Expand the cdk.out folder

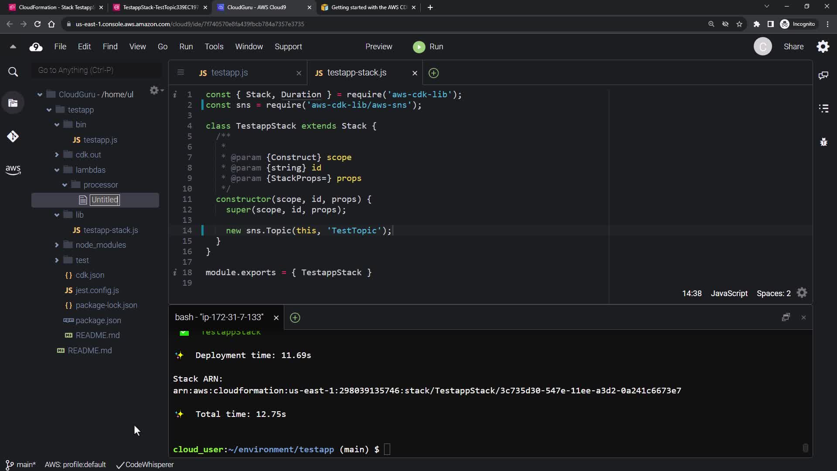coord(57,155)
